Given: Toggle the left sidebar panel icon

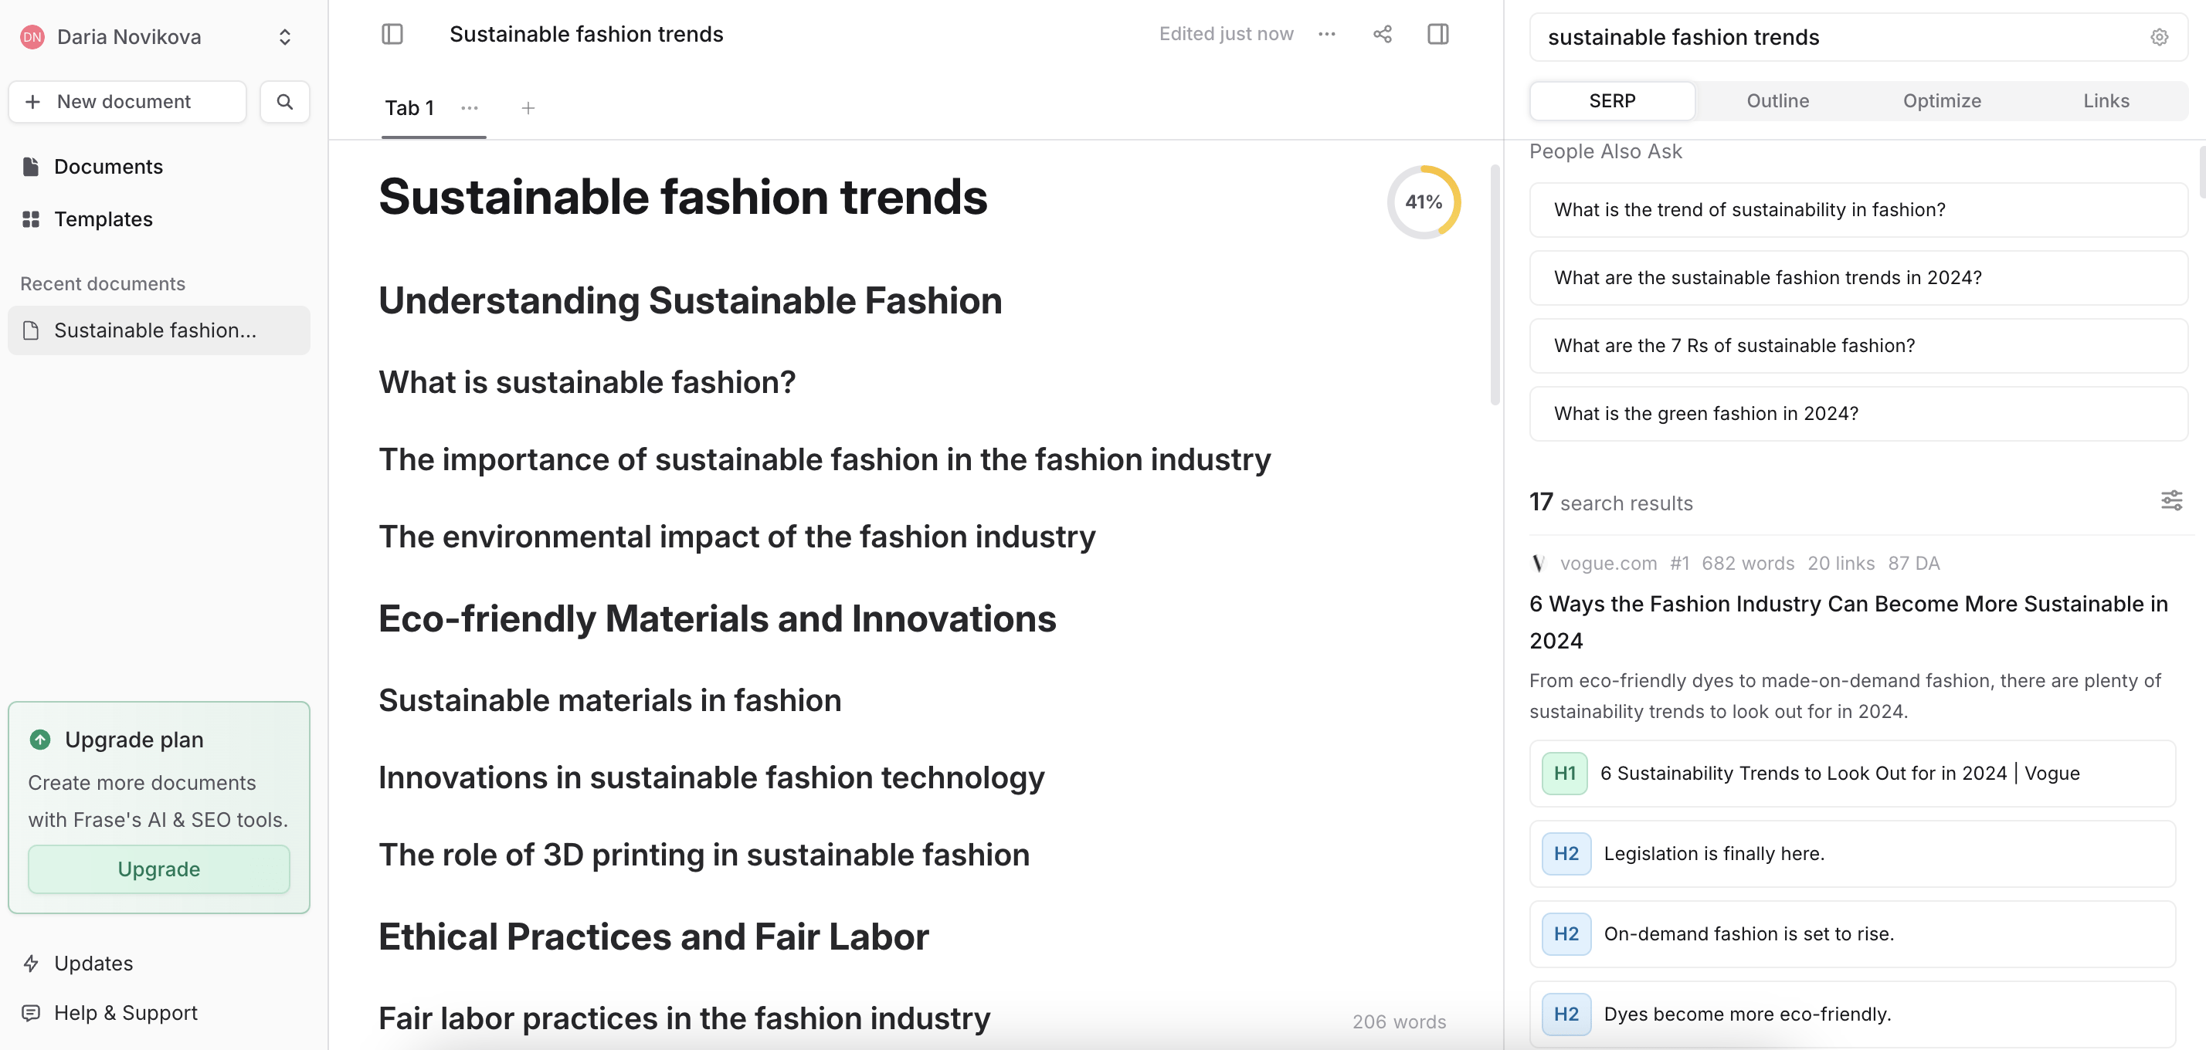Looking at the screenshot, I should [x=392, y=34].
